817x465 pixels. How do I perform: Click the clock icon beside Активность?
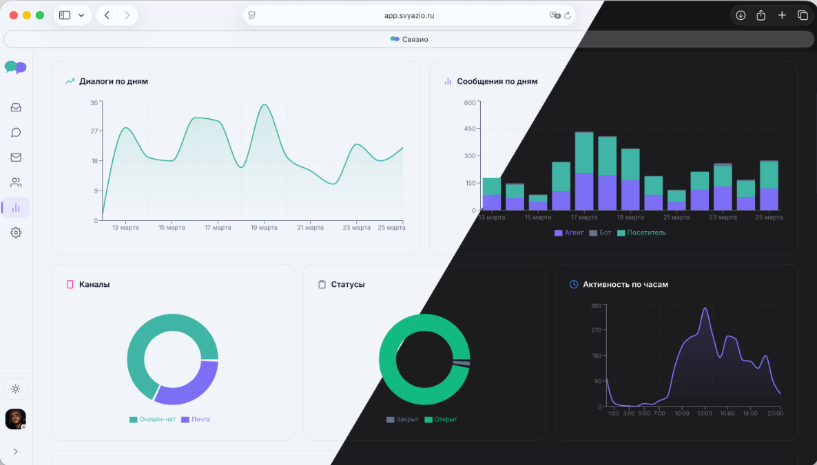(574, 285)
